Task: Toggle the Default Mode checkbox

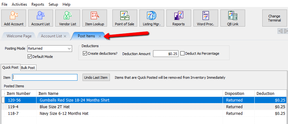Action: coord(30,57)
